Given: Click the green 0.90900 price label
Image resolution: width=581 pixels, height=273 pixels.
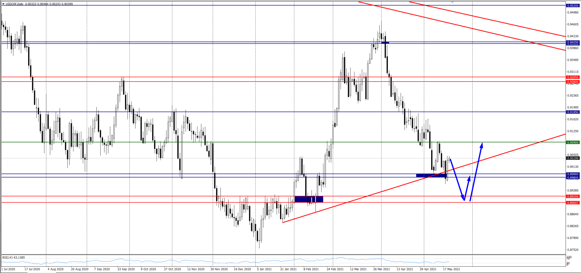Looking at the screenshot, I should [x=573, y=142].
